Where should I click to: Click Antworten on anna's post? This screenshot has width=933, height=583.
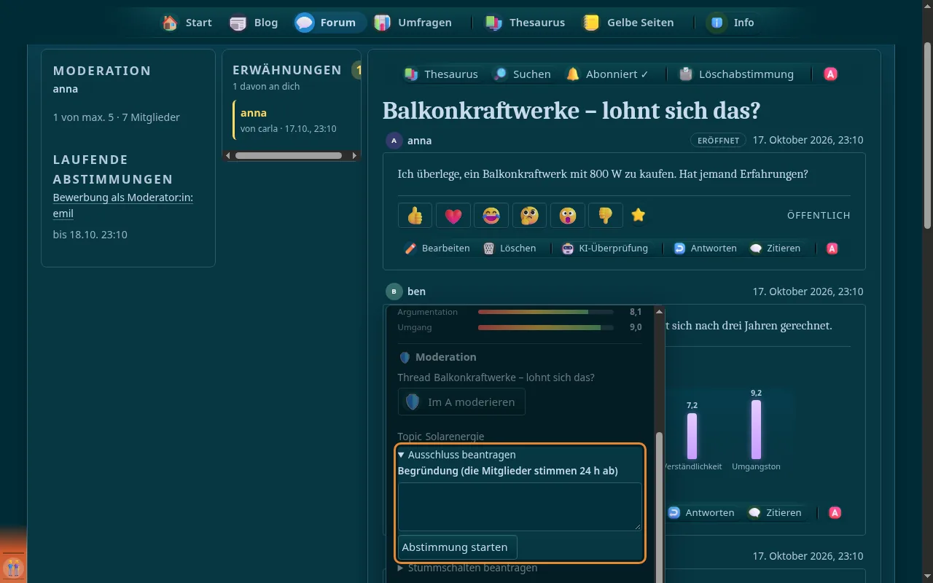point(705,249)
